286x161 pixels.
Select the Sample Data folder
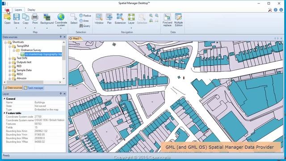point(24,70)
